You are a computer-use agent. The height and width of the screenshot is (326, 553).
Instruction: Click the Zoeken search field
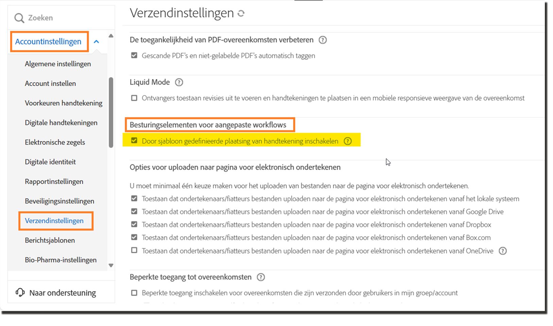pyautogui.click(x=61, y=18)
